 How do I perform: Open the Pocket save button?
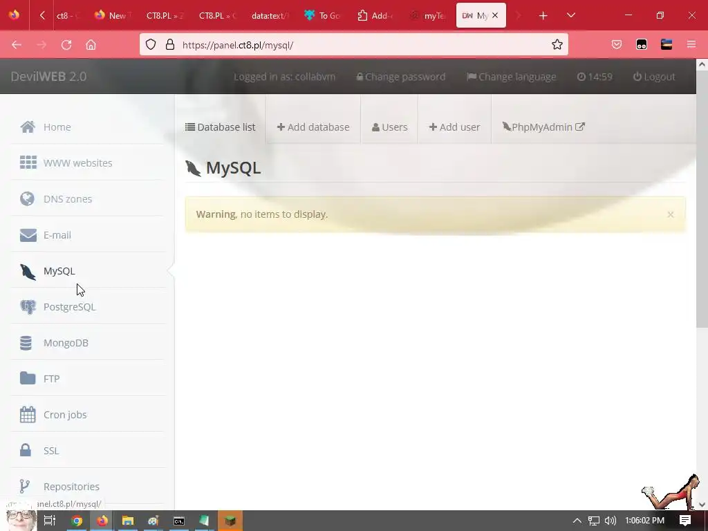click(617, 45)
